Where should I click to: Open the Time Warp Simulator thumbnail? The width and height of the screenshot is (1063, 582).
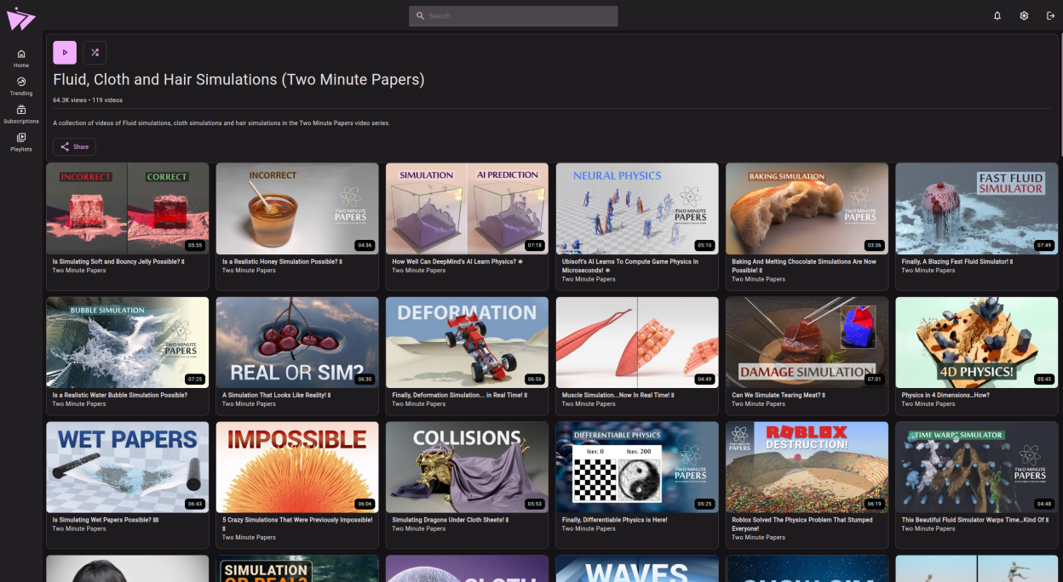977,467
